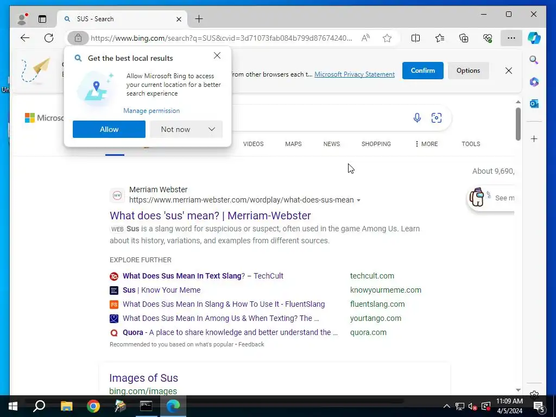Open split screen icon

tap(415, 38)
